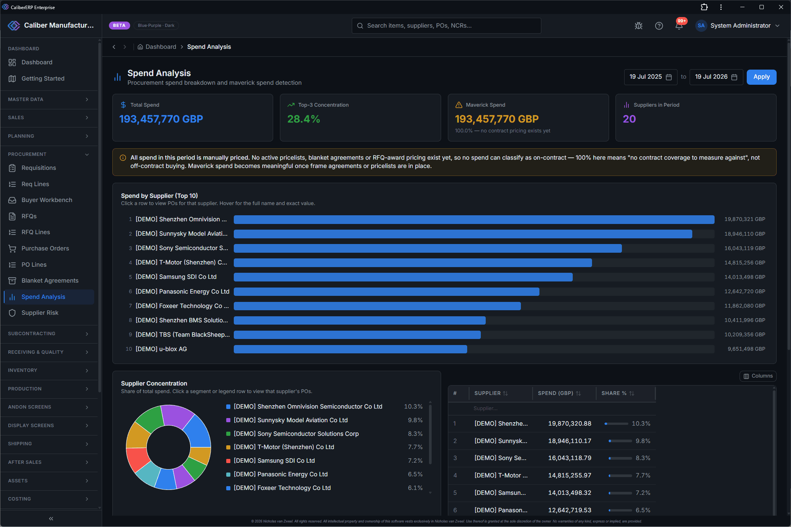Collapse sidebar with double chevron icon
791x527 pixels.
[51, 518]
